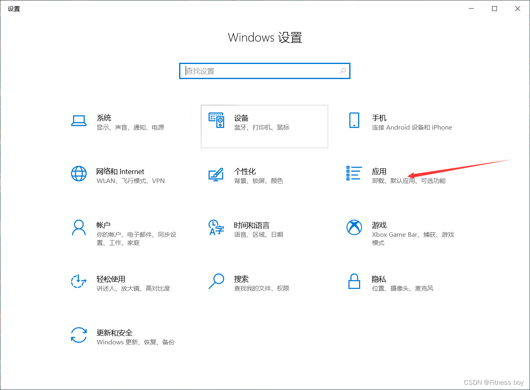Open the 隐私 padlock icon

pyautogui.click(x=354, y=281)
